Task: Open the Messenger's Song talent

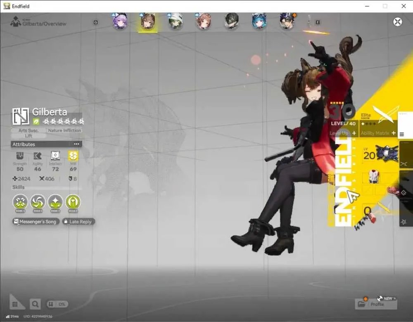Action: click(x=36, y=222)
